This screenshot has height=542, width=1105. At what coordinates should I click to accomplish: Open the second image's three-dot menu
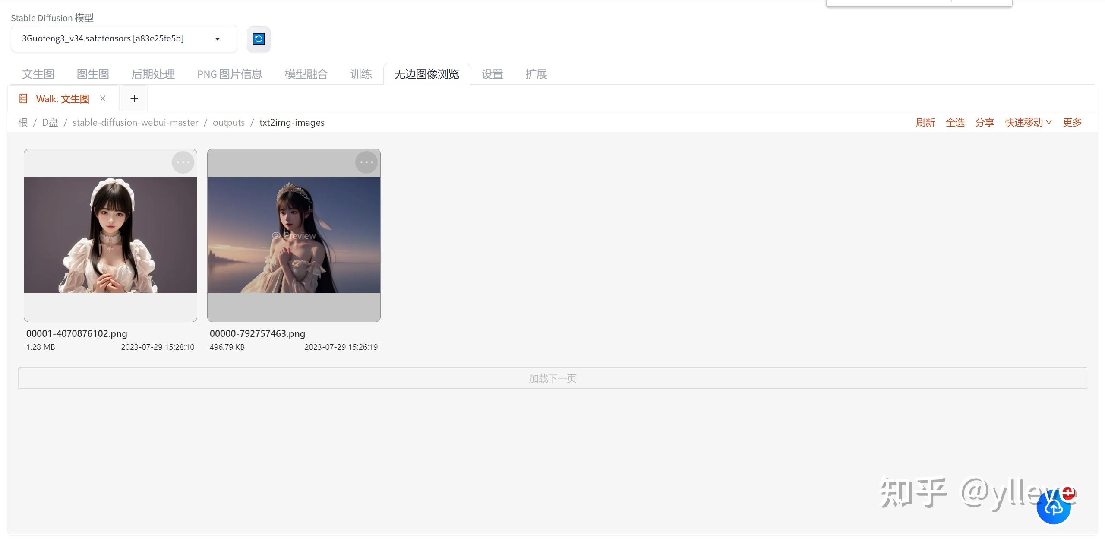(x=366, y=162)
